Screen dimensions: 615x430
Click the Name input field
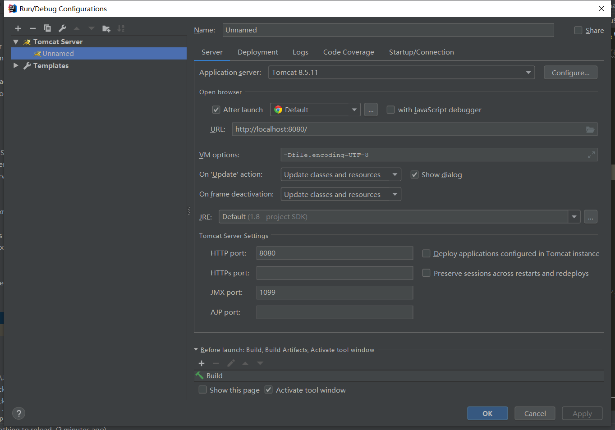[x=388, y=30]
